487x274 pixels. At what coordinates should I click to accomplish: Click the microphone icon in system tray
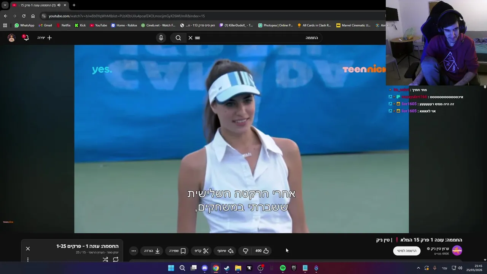[x=434, y=268]
